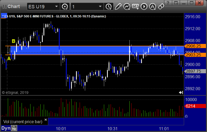Click the 2903.25 orange price marker
207x132 pixels.
point(195,55)
